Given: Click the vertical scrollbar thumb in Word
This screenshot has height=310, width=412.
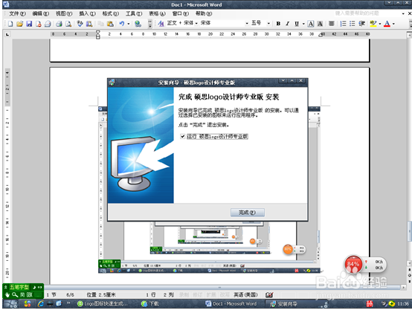Looking at the screenshot, I should 409,231.
